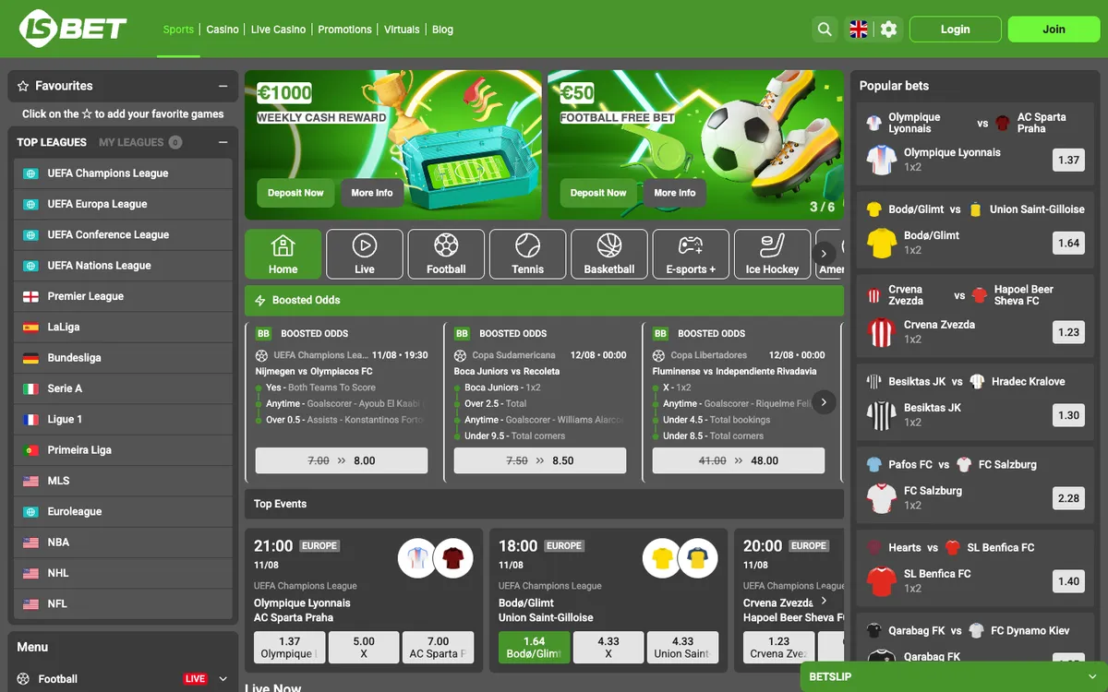Open NFL in top leagues
This screenshot has width=1108, height=692.
pyautogui.click(x=123, y=603)
